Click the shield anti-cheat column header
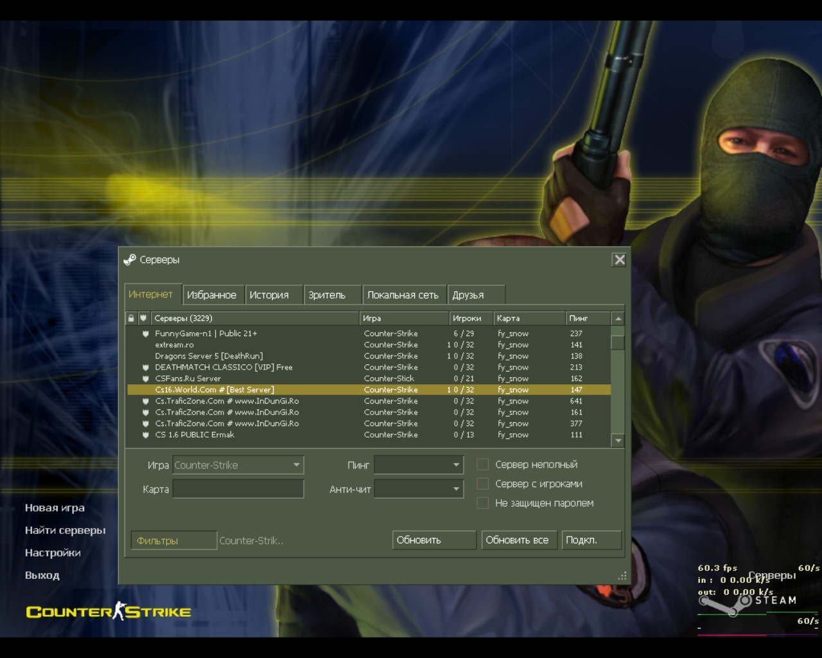Image resolution: width=822 pixels, height=658 pixels. point(143,318)
